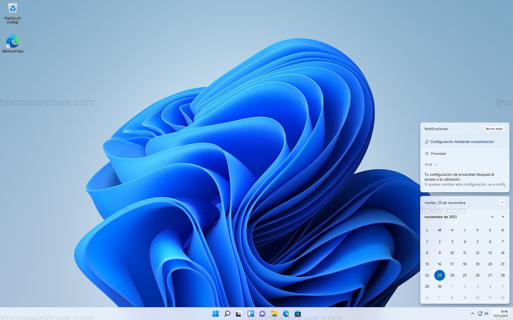Viewport: 513px width, 320px height.
Task: Open Configuración Asistente concentración link
Action: pos(462,141)
